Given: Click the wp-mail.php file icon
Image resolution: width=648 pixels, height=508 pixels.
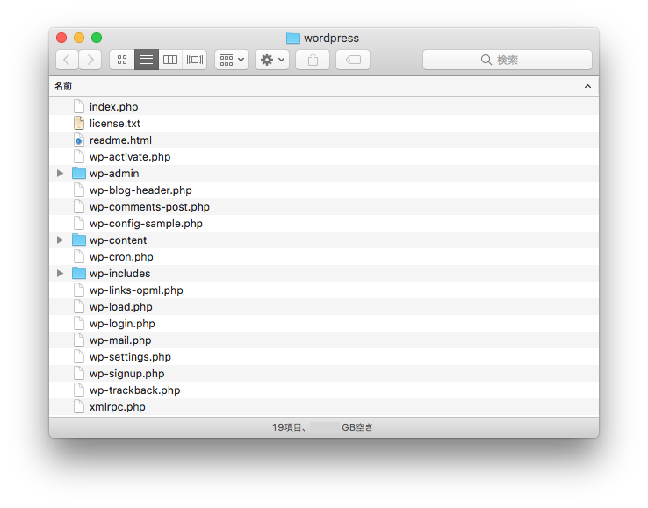Looking at the screenshot, I should tap(78, 340).
